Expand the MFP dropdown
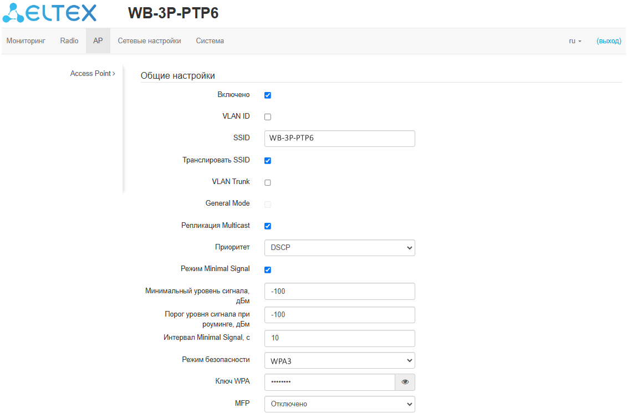627x418 pixels. (339, 404)
